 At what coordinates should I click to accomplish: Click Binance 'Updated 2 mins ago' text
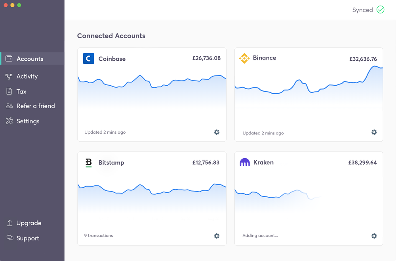pos(263,133)
